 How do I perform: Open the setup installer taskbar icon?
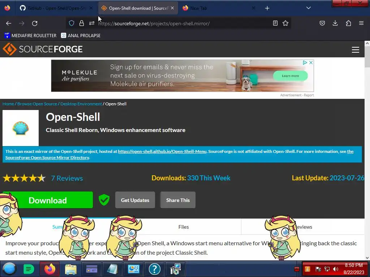click(x=176, y=269)
